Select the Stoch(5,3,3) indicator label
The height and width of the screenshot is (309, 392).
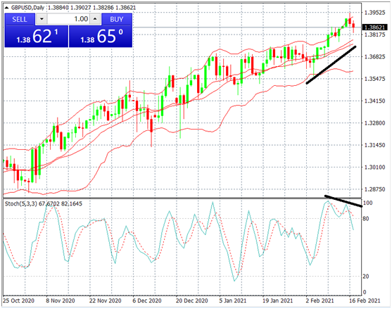pos(21,203)
